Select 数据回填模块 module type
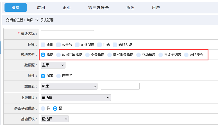Viewport: 218px width, 125px height. pos(58,55)
